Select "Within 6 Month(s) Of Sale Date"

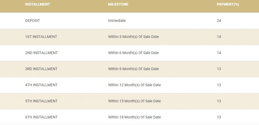133,53
